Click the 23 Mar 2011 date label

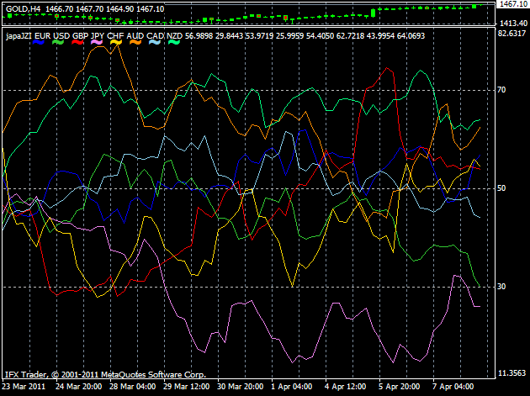[x=24, y=386]
